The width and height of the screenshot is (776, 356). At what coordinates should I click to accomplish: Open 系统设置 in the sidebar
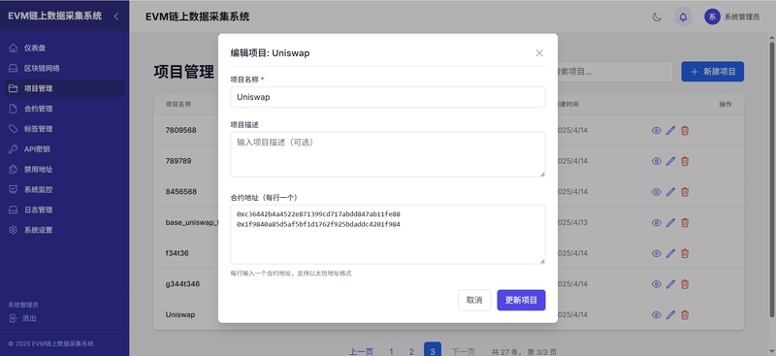(x=64, y=230)
